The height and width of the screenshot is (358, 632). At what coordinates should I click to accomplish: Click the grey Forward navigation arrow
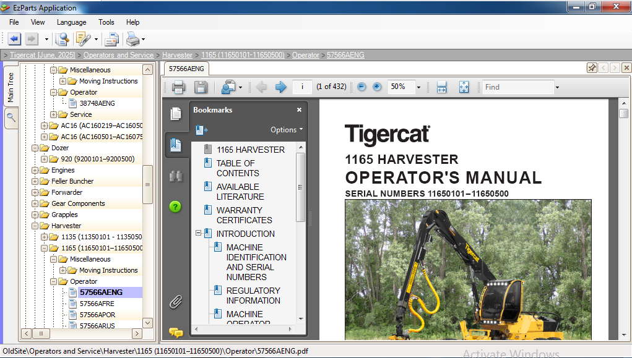[x=32, y=39]
